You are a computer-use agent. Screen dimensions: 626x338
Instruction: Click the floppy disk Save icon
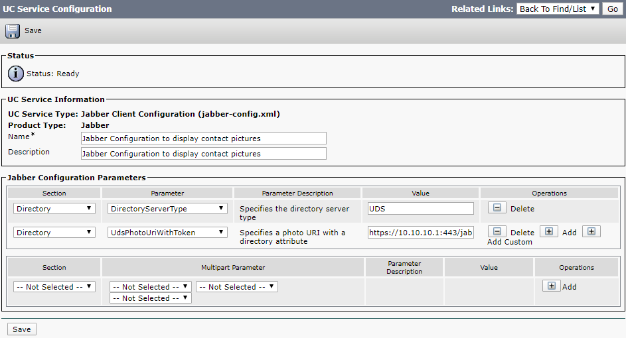pyautogui.click(x=13, y=31)
